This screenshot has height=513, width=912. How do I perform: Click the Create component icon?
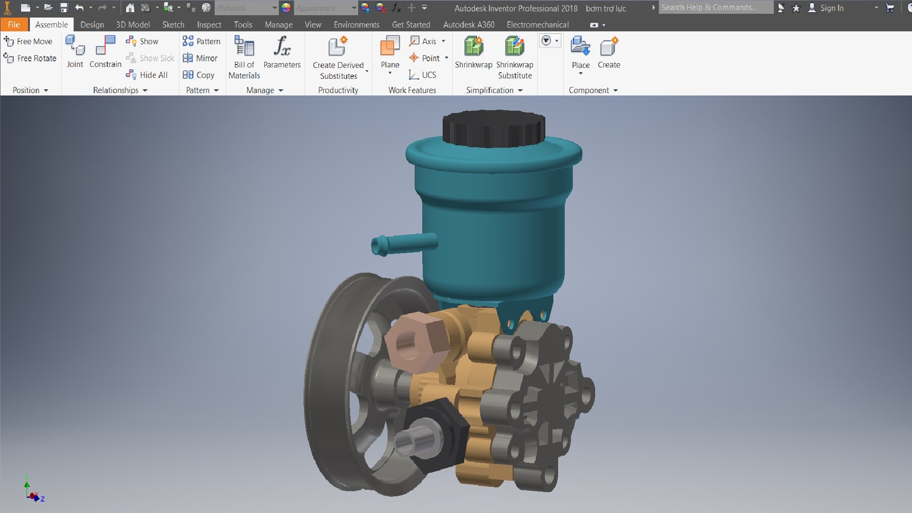pyautogui.click(x=609, y=52)
